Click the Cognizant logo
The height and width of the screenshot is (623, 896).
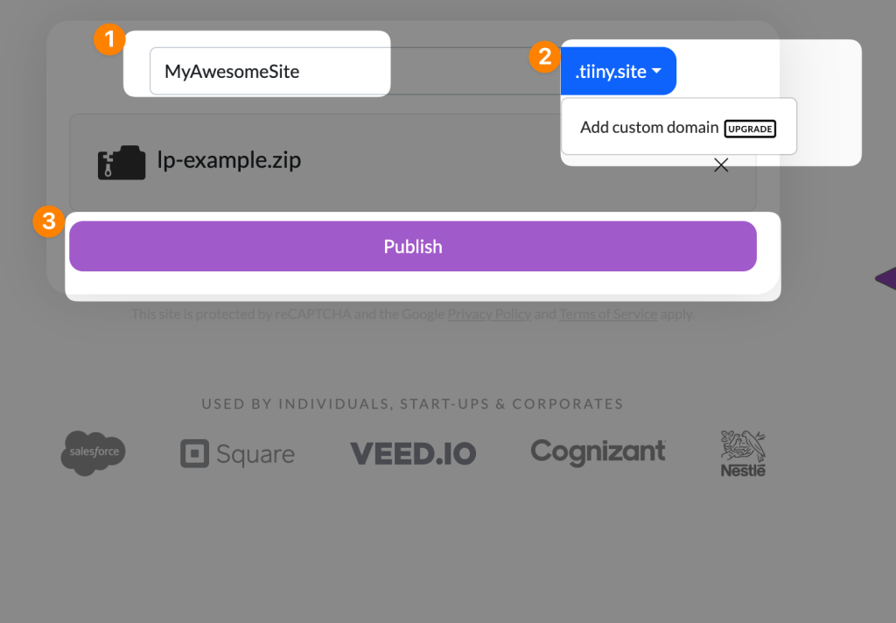point(598,452)
